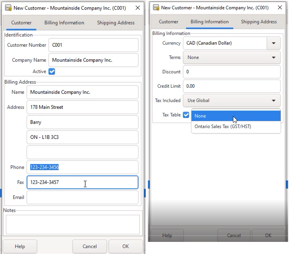Image resolution: width=293 pixels, height=254 pixels.
Task: Open Help from the left Customer dialog
Action: click(20, 246)
